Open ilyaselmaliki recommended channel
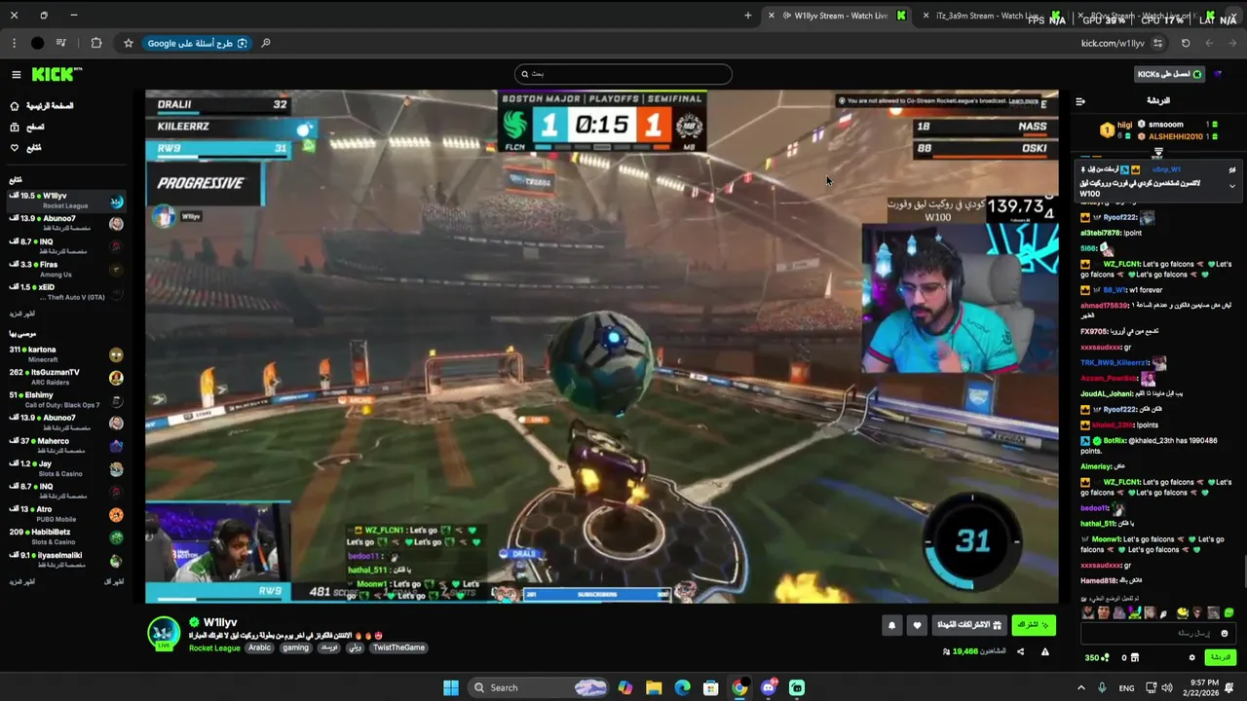 [x=66, y=560]
